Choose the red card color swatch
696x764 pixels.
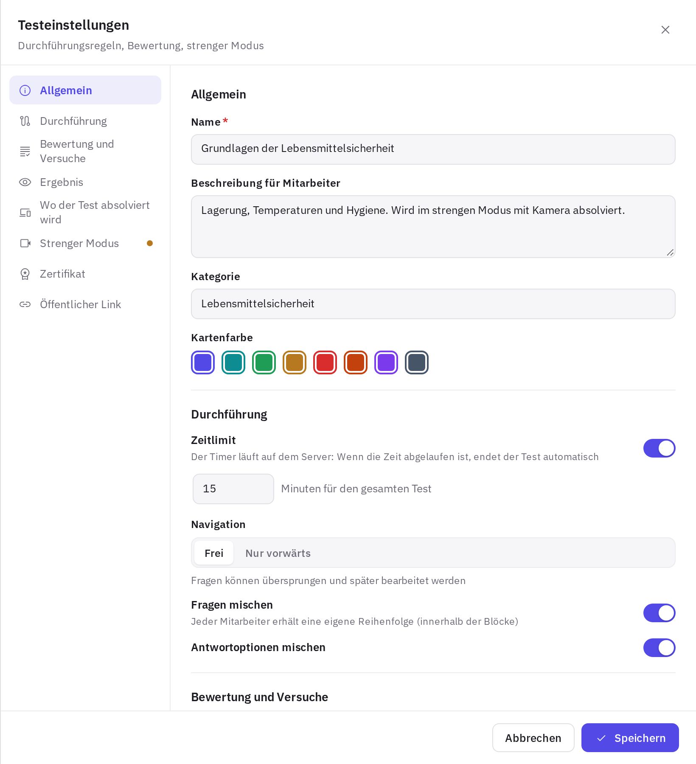click(325, 362)
